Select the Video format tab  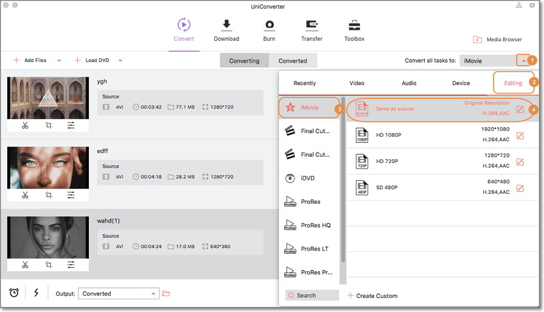[x=356, y=83]
